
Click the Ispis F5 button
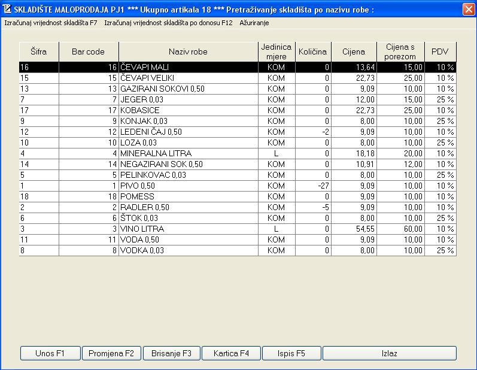(291, 353)
